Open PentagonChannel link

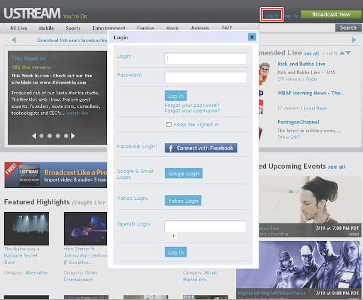pyautogui.click(x=298, y=122)
